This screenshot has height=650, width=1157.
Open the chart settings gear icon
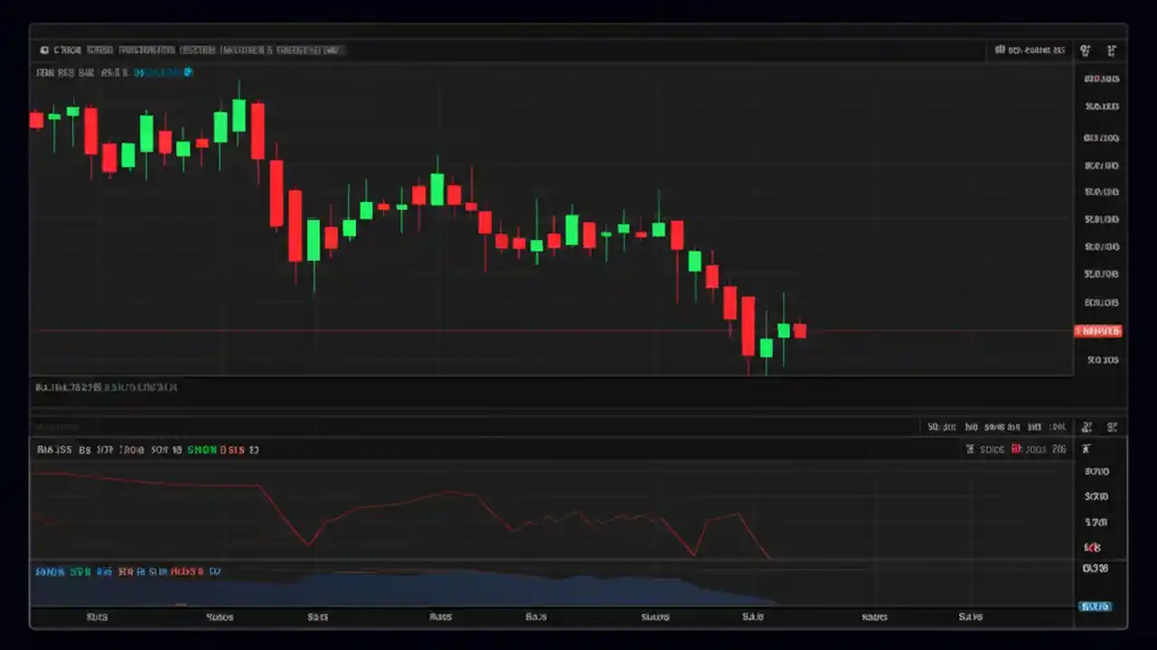[1085, 51]
